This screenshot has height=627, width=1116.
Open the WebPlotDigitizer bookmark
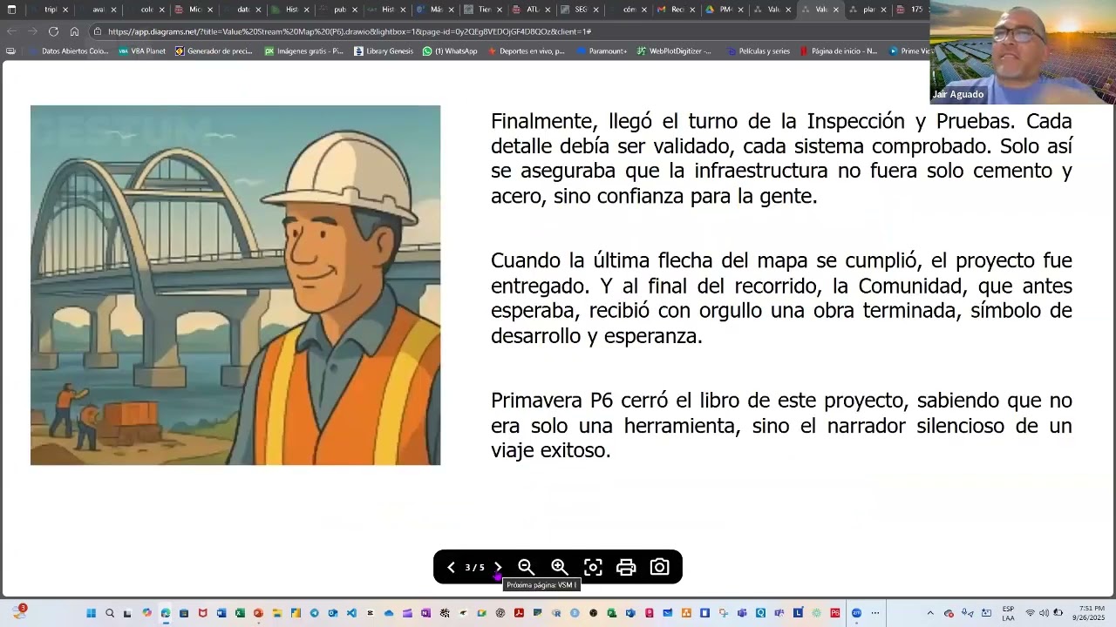674,51
